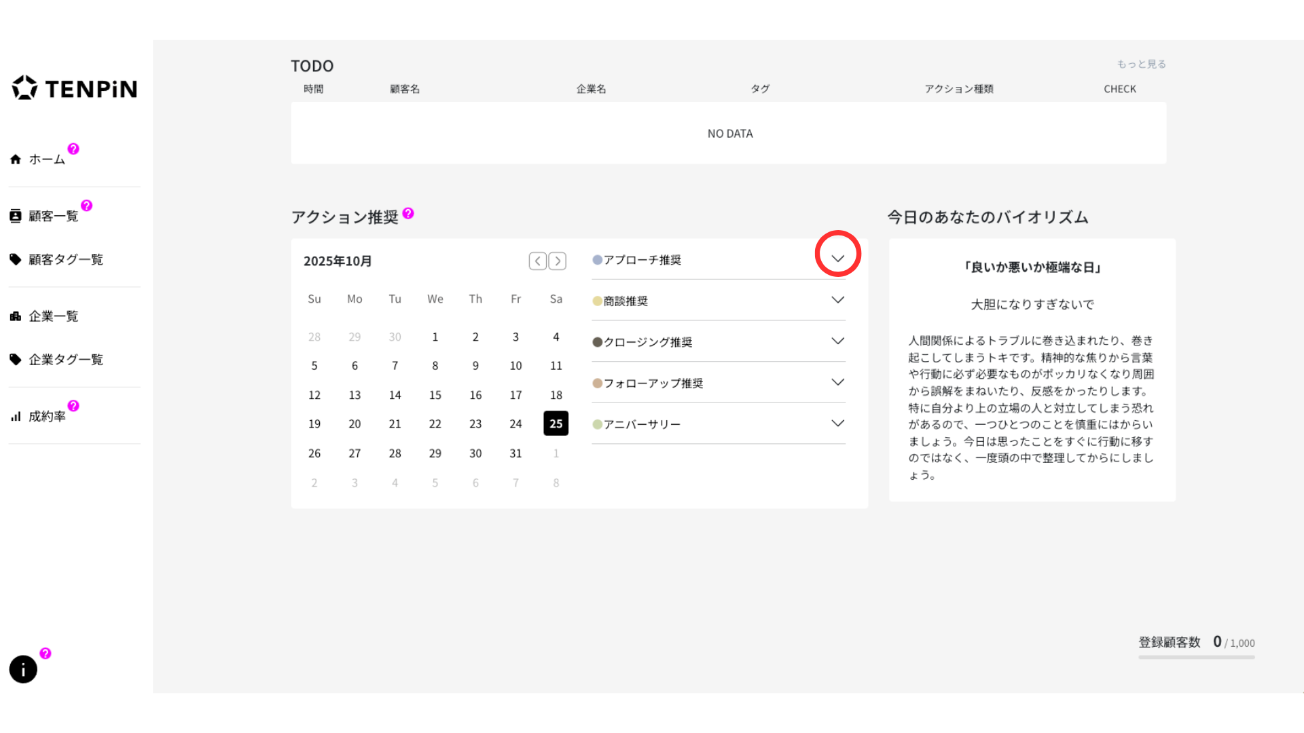Click the TENPiN star logo

[25, 88]
